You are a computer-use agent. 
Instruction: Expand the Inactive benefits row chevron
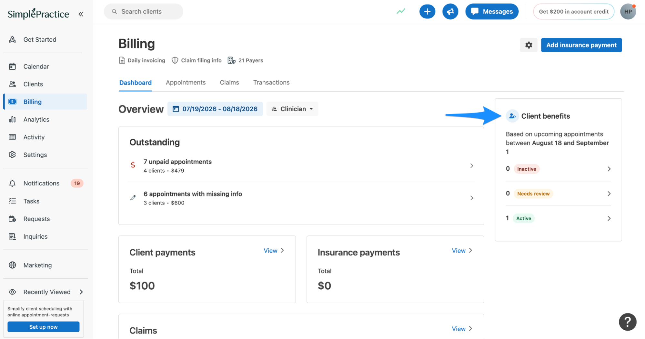(x=609, y=169)
